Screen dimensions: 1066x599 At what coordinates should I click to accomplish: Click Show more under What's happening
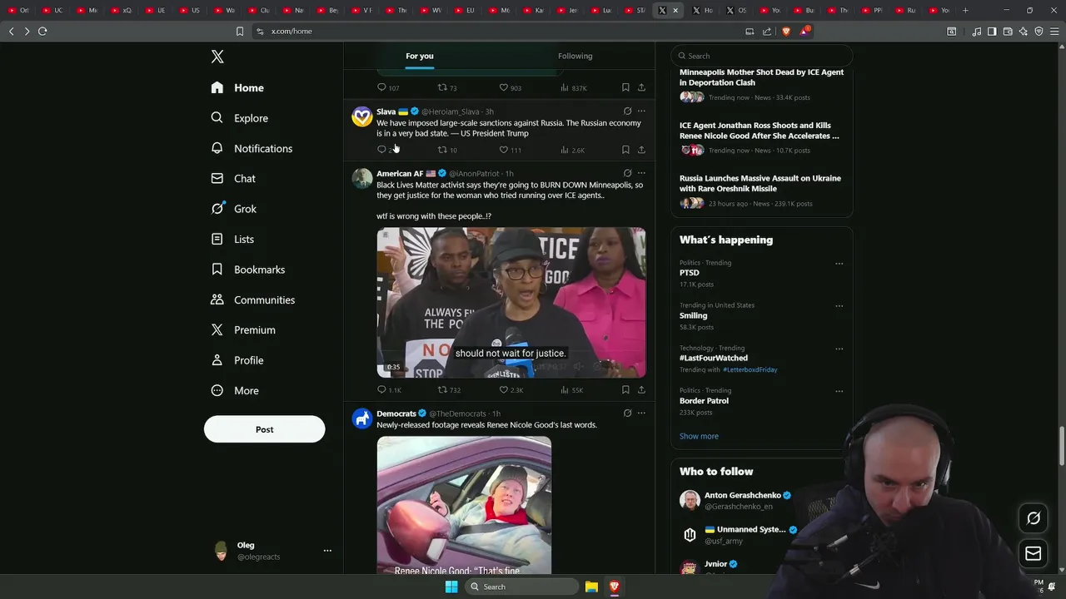pos(699,436)
